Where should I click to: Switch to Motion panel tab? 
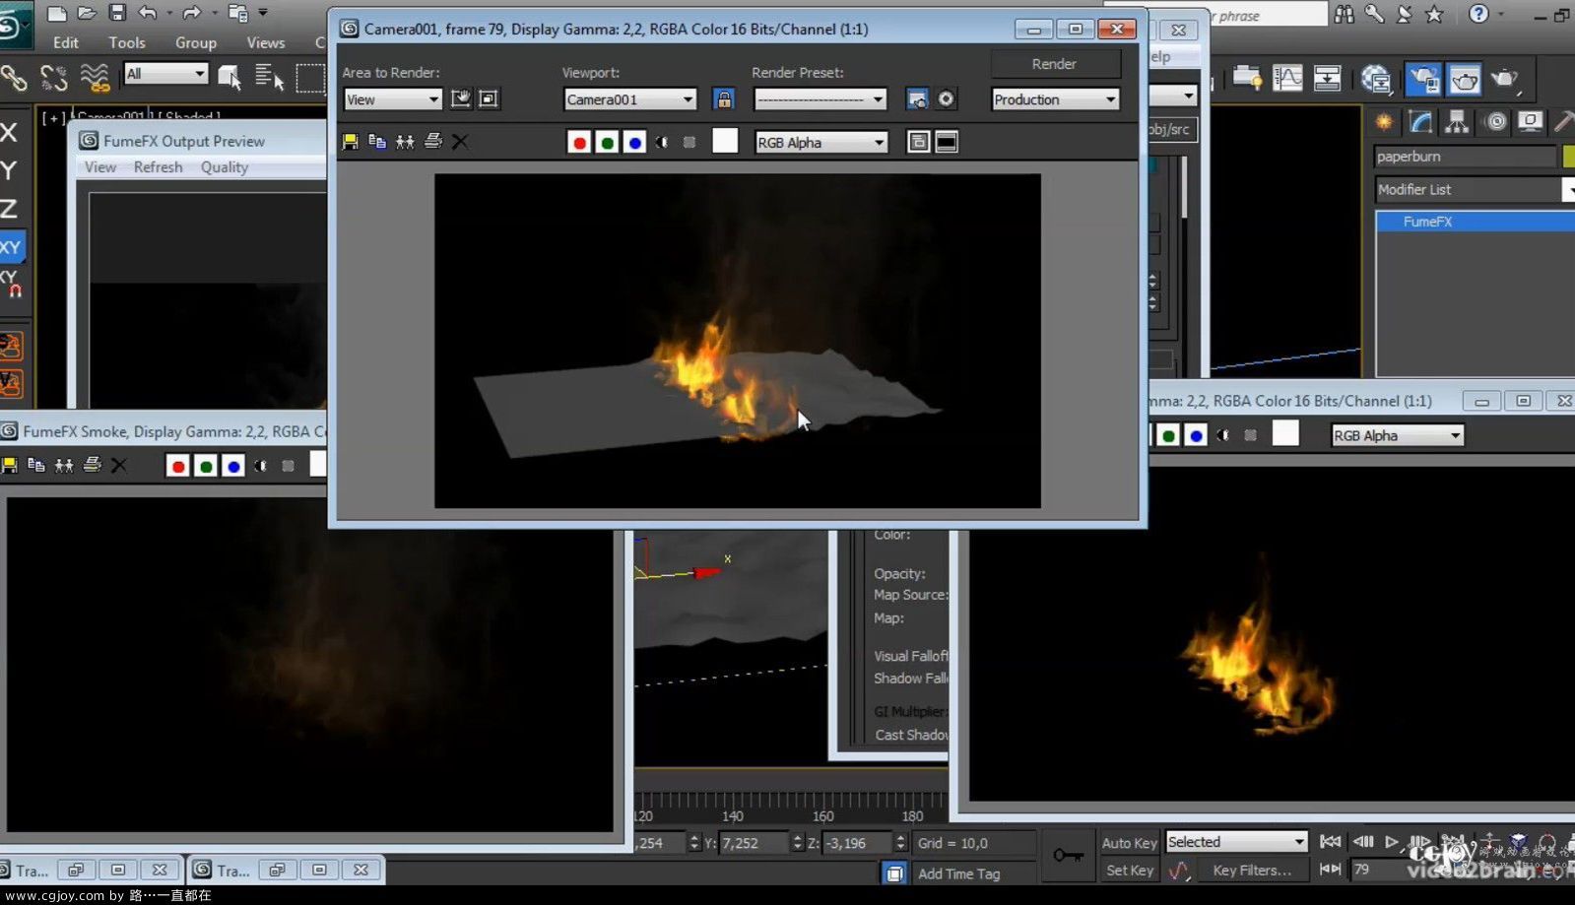tap(1496, 122)
